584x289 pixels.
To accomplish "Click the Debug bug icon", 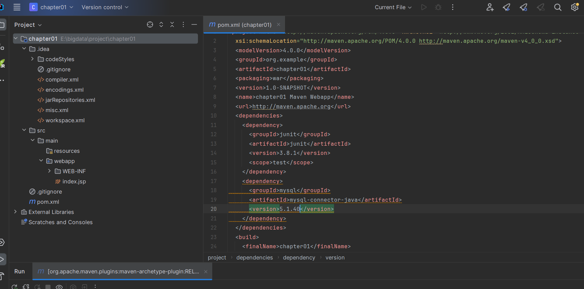I will pyautogui.click(x=438, y=7).
